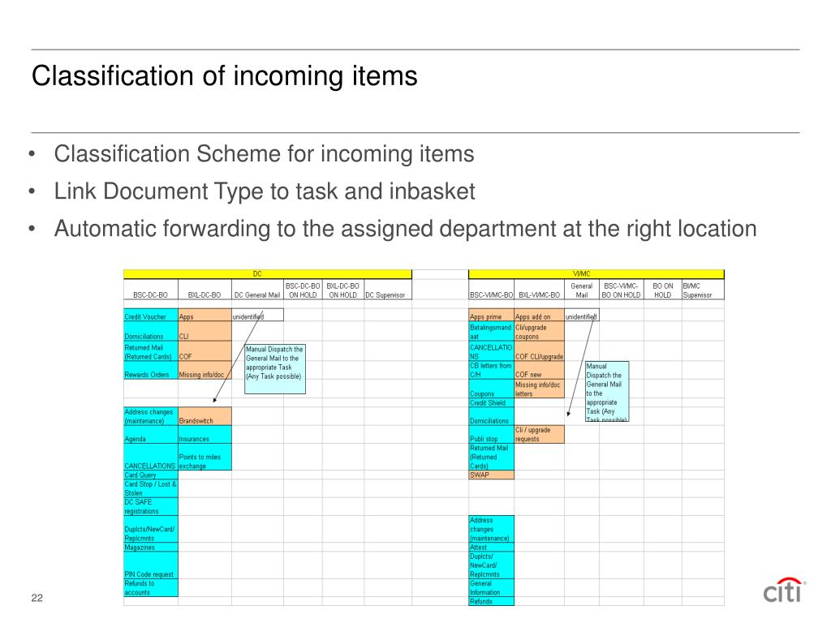This screenshot has height=623, width=831.
Task: Click the orange 'SWAP' cell
Action: (491, 475)
